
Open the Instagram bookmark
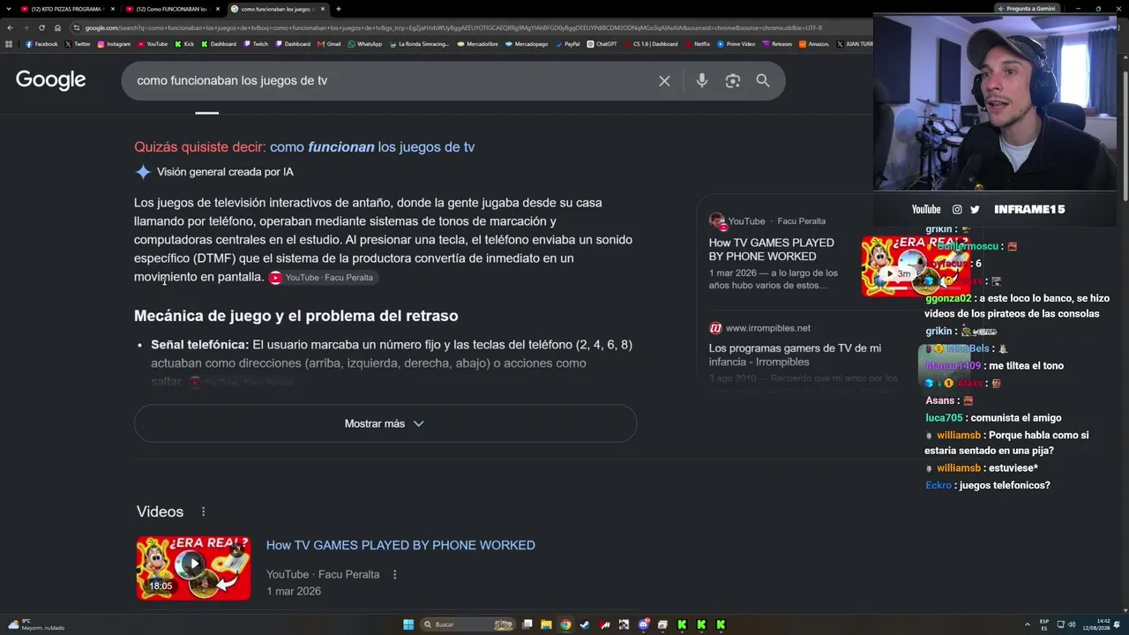tap(114, 44)
